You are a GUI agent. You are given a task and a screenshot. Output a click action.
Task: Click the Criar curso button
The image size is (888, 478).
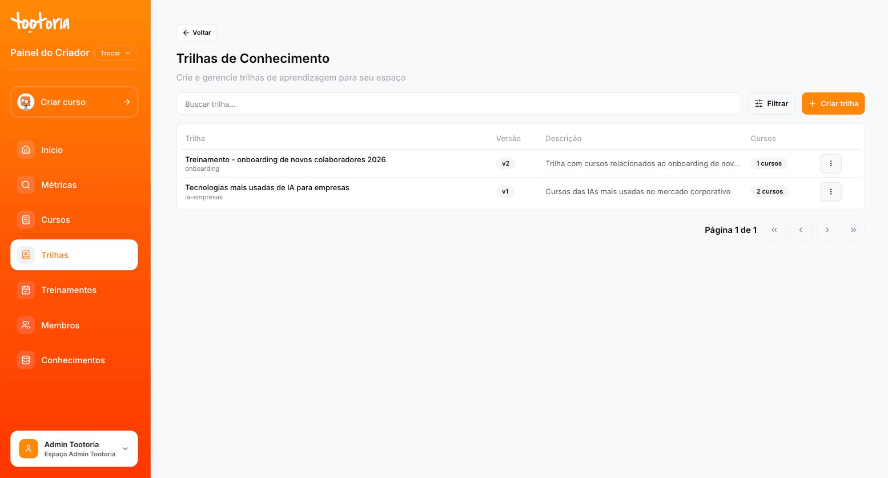click(x=74, y=102)
